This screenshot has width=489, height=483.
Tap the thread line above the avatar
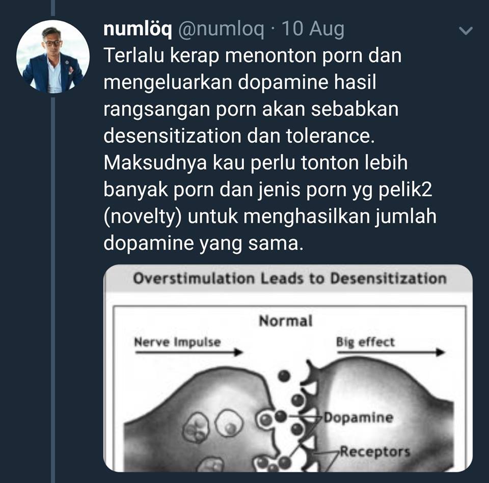coord(52,8)
